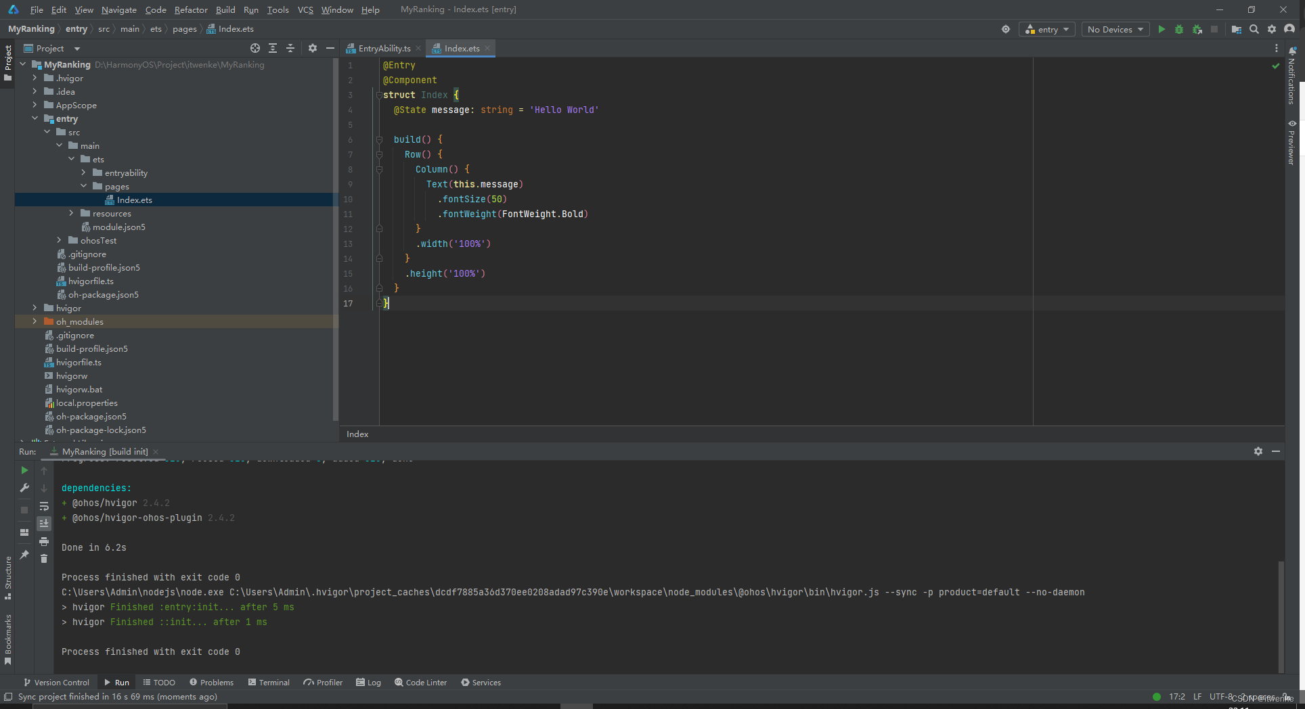Open the Code Linter tool window
Screen dimensions: 1305x709
point(420,682)
